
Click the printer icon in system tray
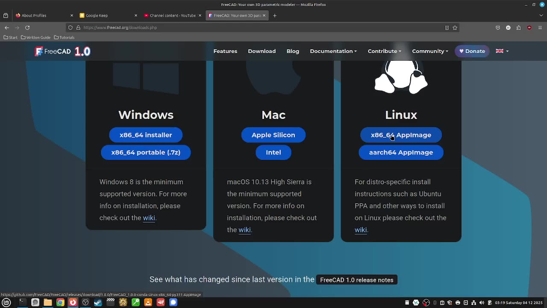click(x=458, y=303)
